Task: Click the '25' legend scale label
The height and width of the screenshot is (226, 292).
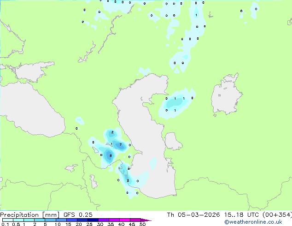Action: coord(89,224)
